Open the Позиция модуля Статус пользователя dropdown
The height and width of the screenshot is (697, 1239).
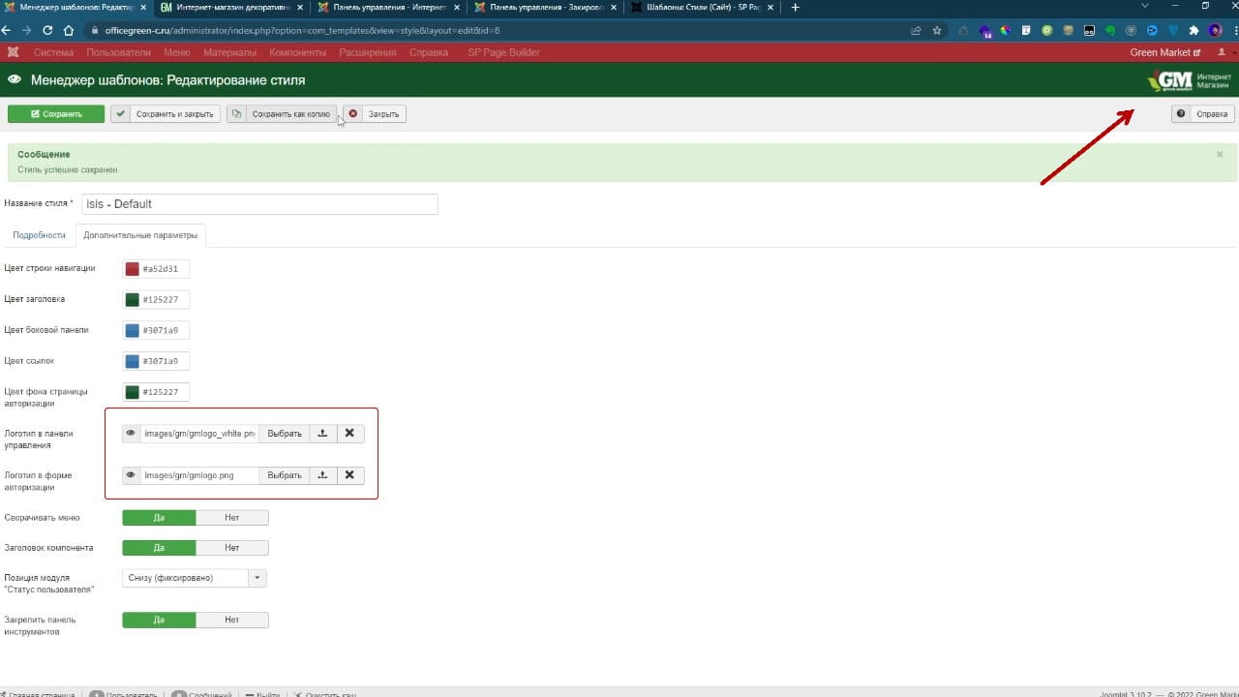coord(195,578)
